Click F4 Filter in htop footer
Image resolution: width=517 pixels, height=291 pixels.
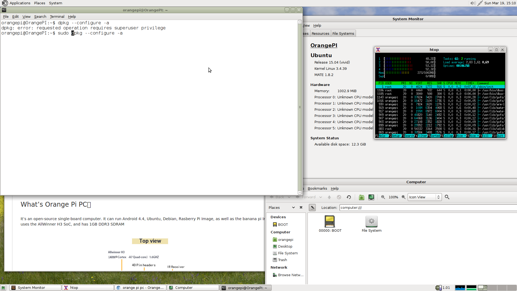421,136
